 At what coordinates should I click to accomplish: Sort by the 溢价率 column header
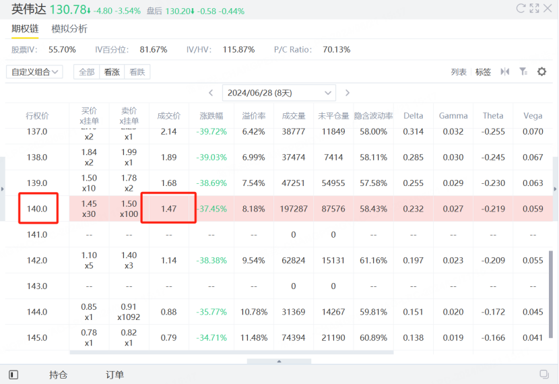coord(254,116)
